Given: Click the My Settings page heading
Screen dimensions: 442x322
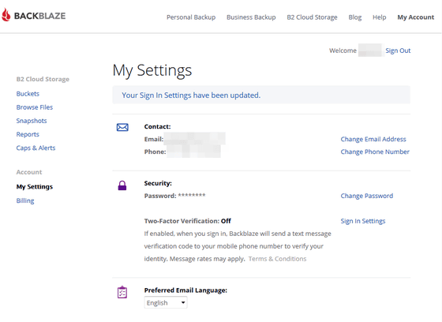Looking at the screenshot, I should coord(152,70).
